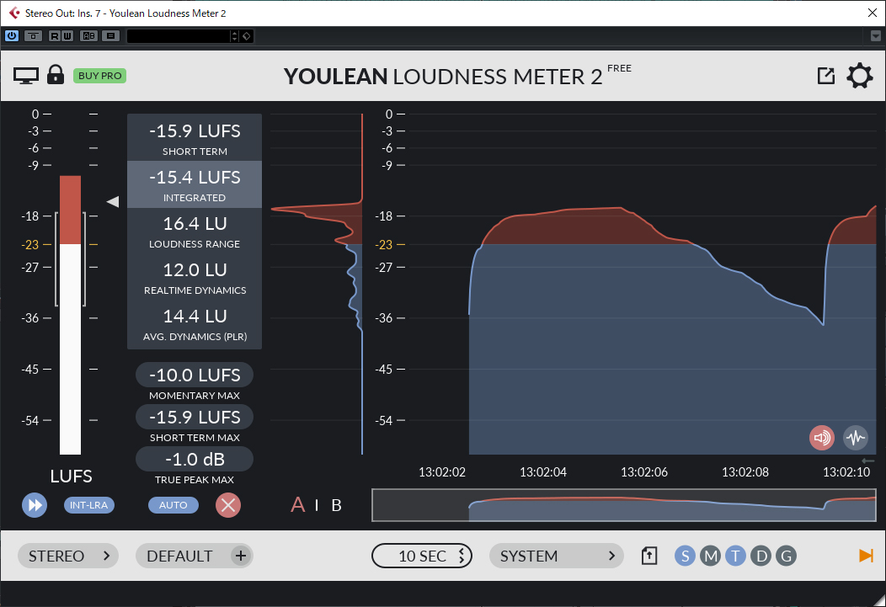Open the settings gear
The width and height of the screenshot is (886, 607).
tap(859, 76)
